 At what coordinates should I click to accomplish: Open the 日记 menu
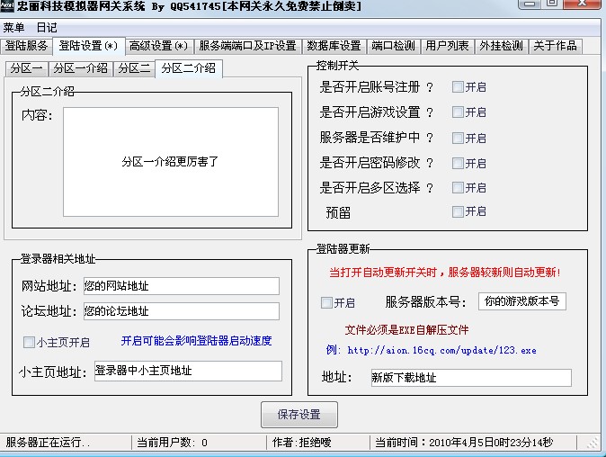[47, 27]
